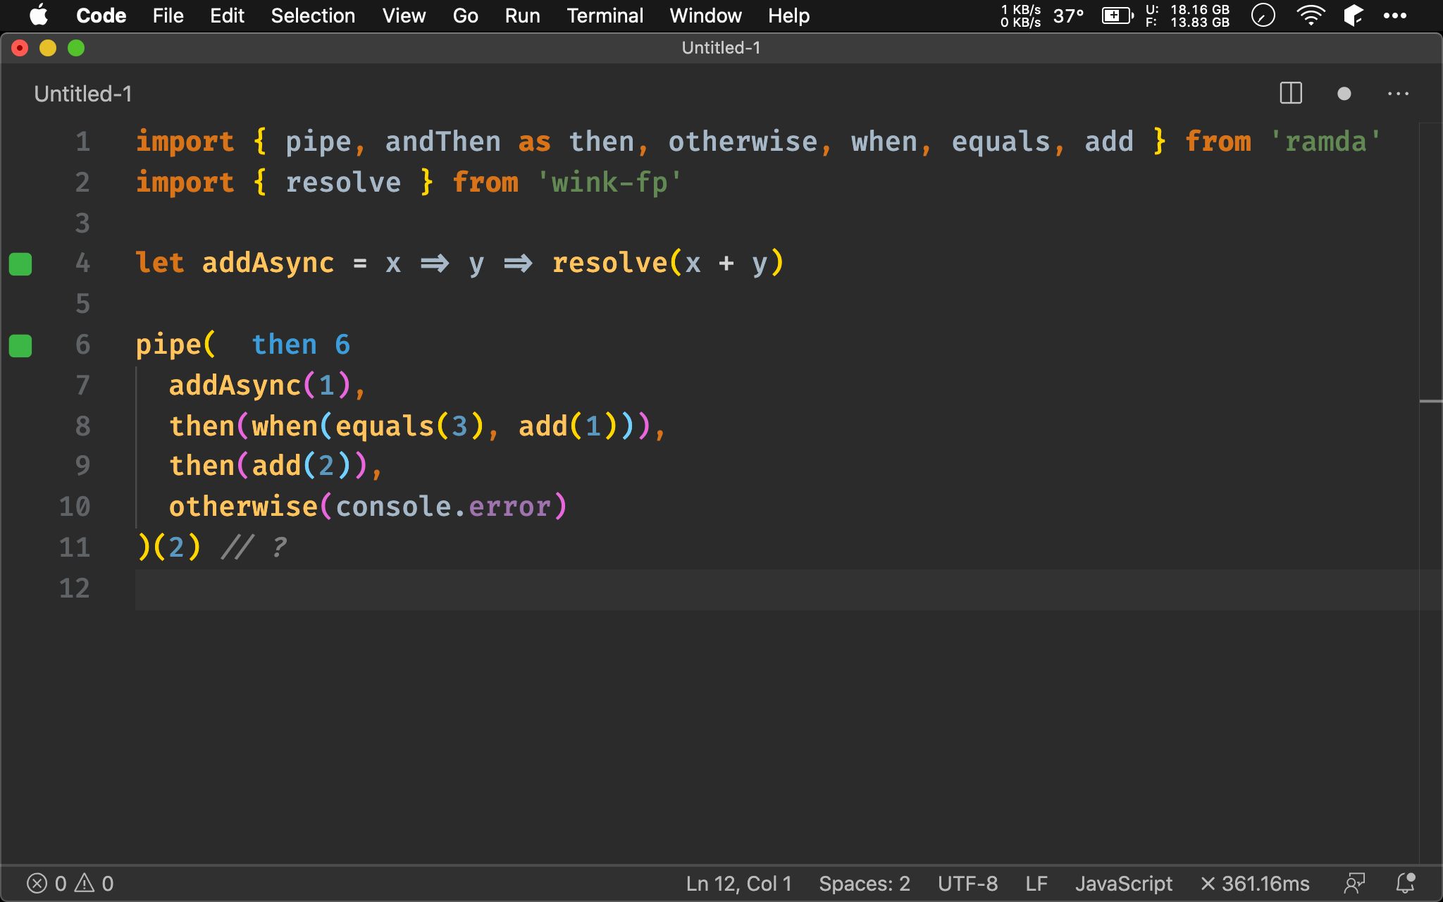Open the Terminal menu
This screenshot has height=902, width=1443.
(x=605, y=16)
